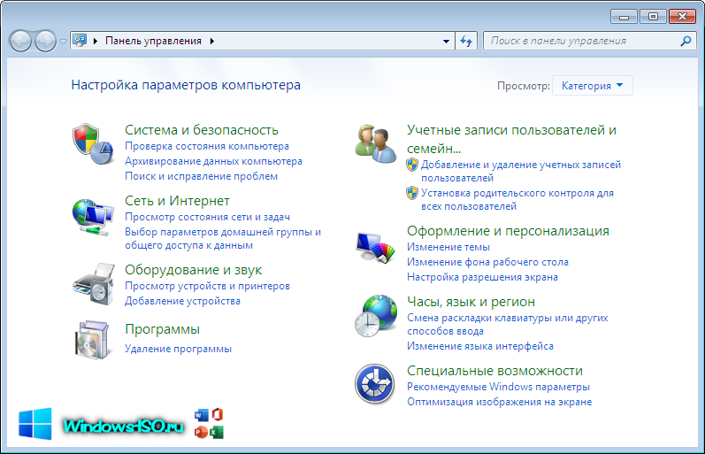Click Добавление устройства link
The image size is (705, 454).
(182, 301)
